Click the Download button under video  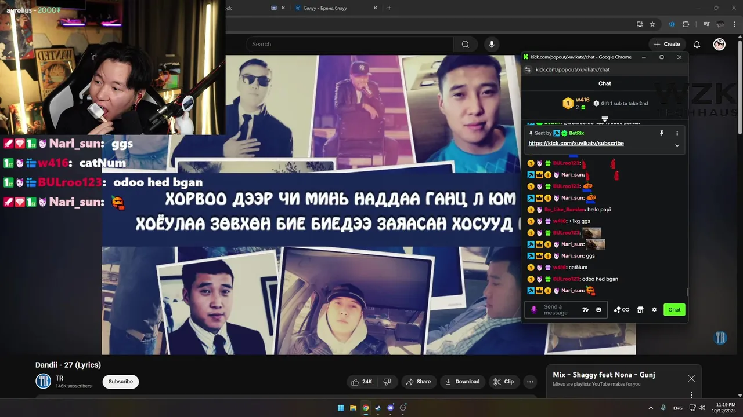pos(462,382)
